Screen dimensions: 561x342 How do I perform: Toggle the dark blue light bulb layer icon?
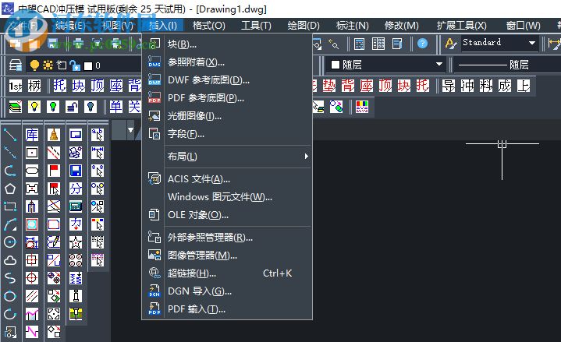tap(91, 107)
